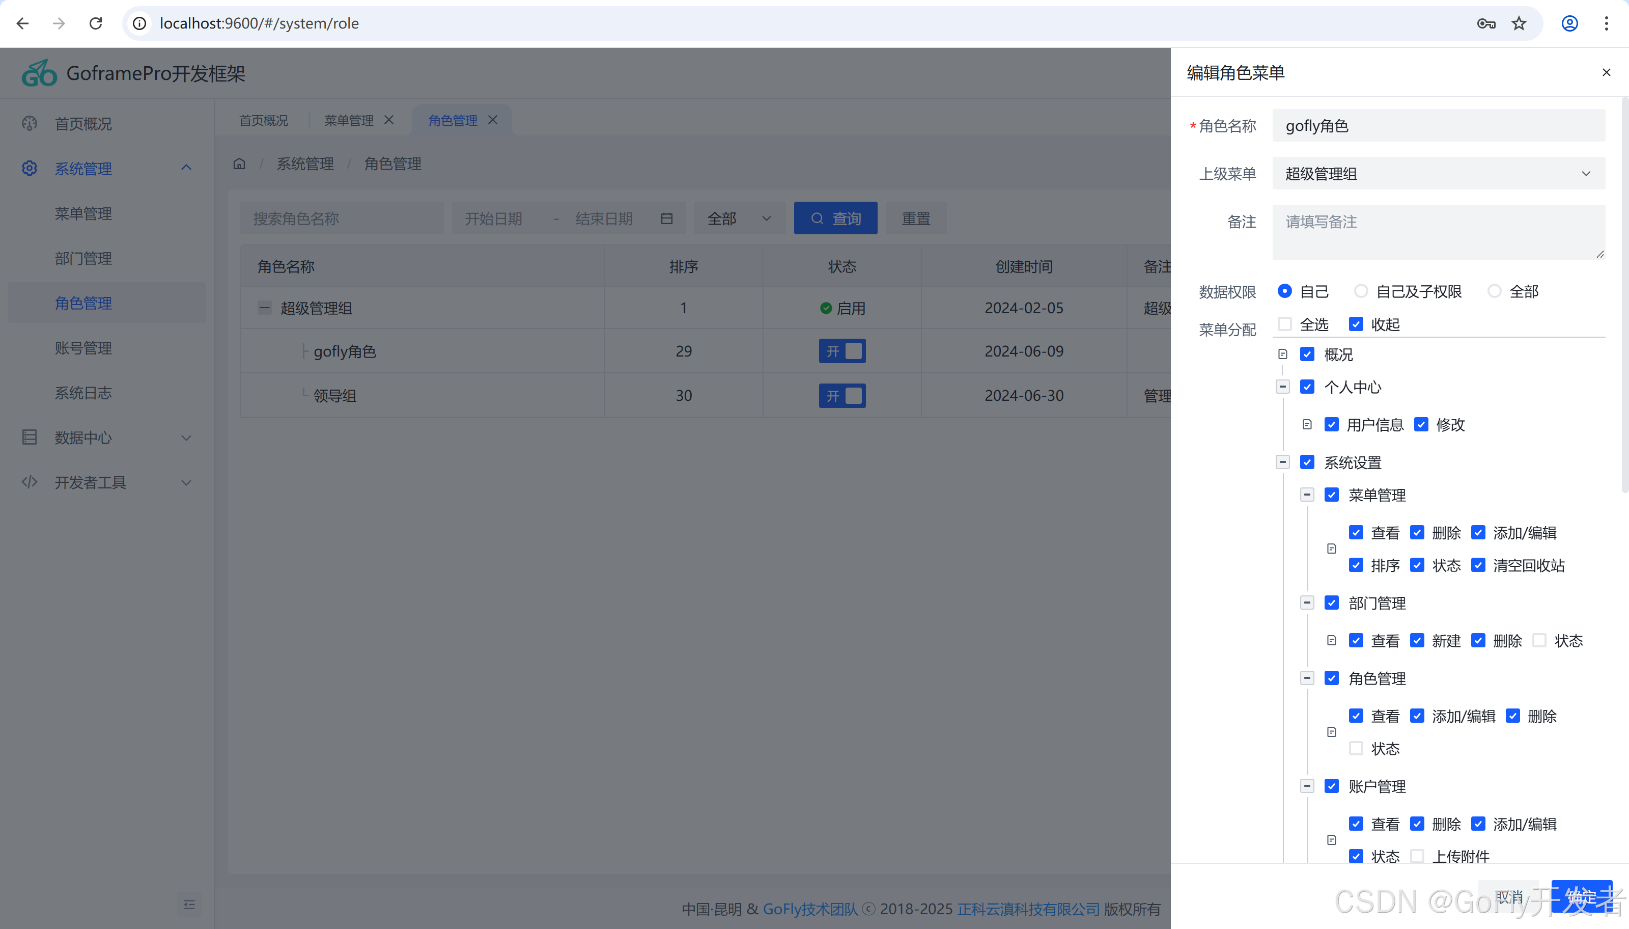The width and height of the screenshot is (1629, 929).
Task: Select the 系统管理 gear icon
Action: (30, 168)
